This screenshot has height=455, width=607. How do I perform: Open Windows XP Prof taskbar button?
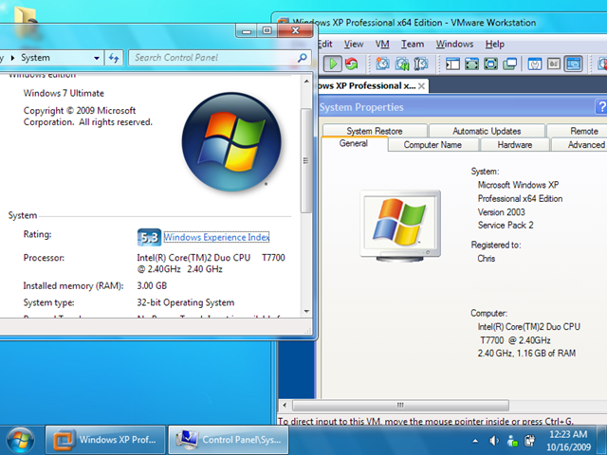[105, 440]
